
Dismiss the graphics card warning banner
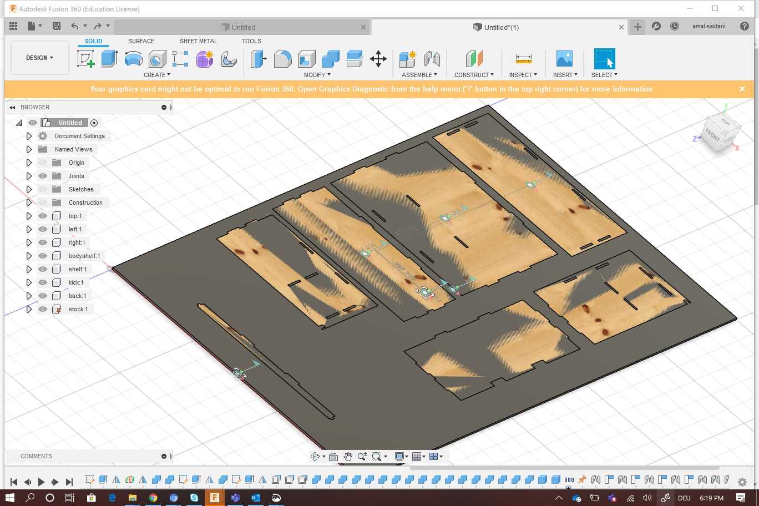742,89
